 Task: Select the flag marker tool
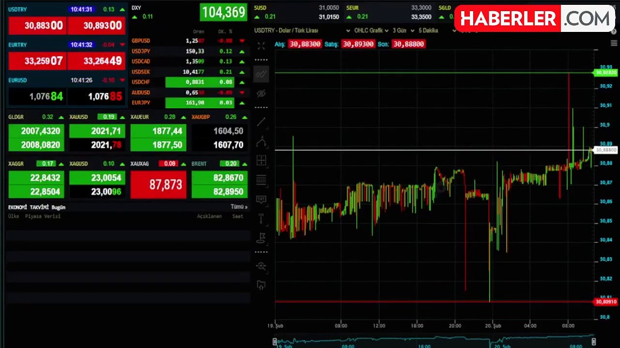tap(261, 237)
